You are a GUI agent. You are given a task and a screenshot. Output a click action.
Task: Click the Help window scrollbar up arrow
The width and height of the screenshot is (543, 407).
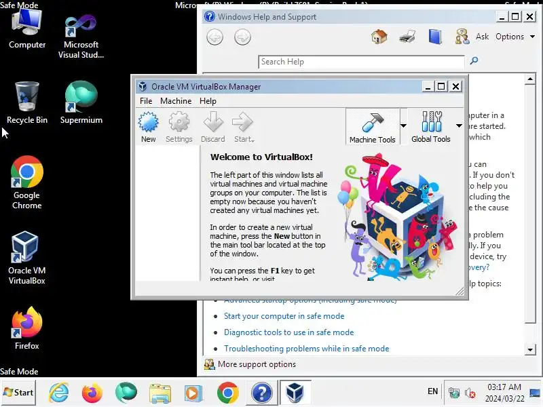[x=530, y=79]
